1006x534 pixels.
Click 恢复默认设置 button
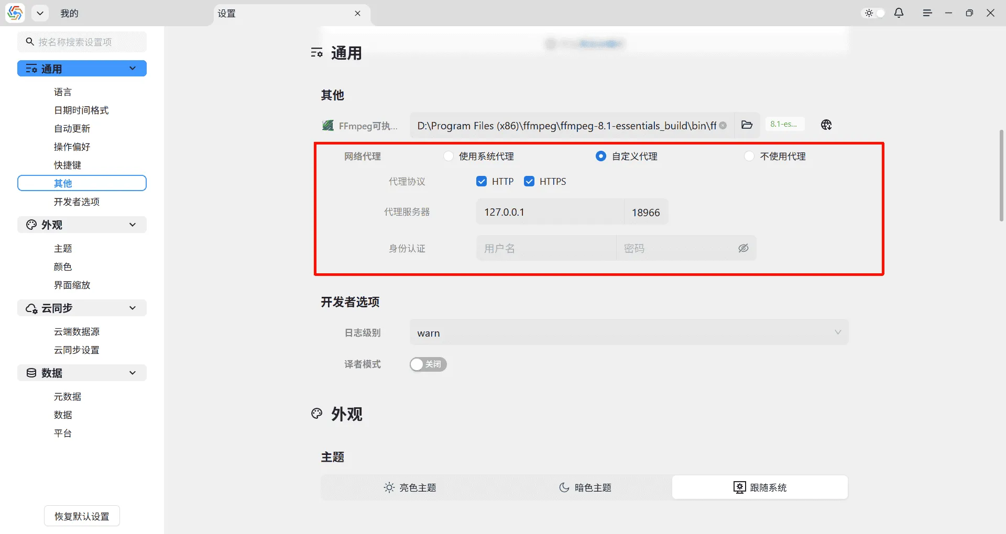pos(82,516)
